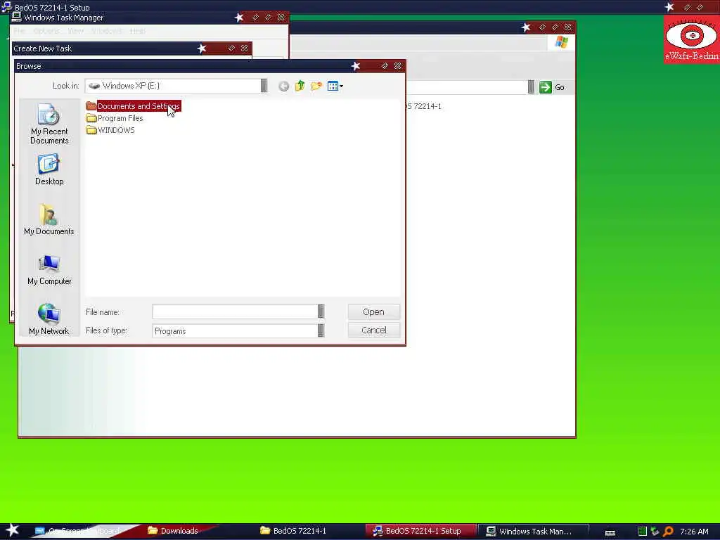Viewport: 720px width, 540px height.
Task: Close the Explorer window behind
Action: click(568, 27)
